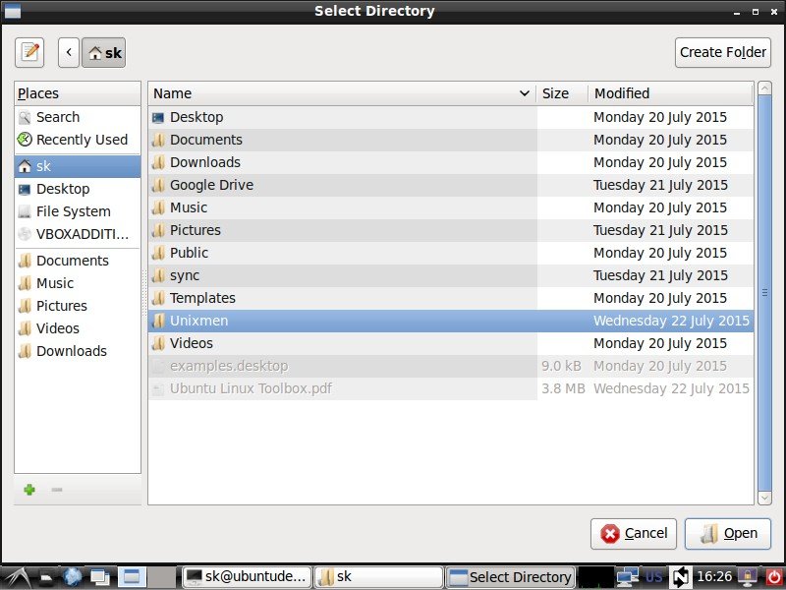Image resolution: width=786 pixels, height=590 pixels.
Task: Click the lock-screen tray icon
Action: pyautogui.click(x=748, y=577)
